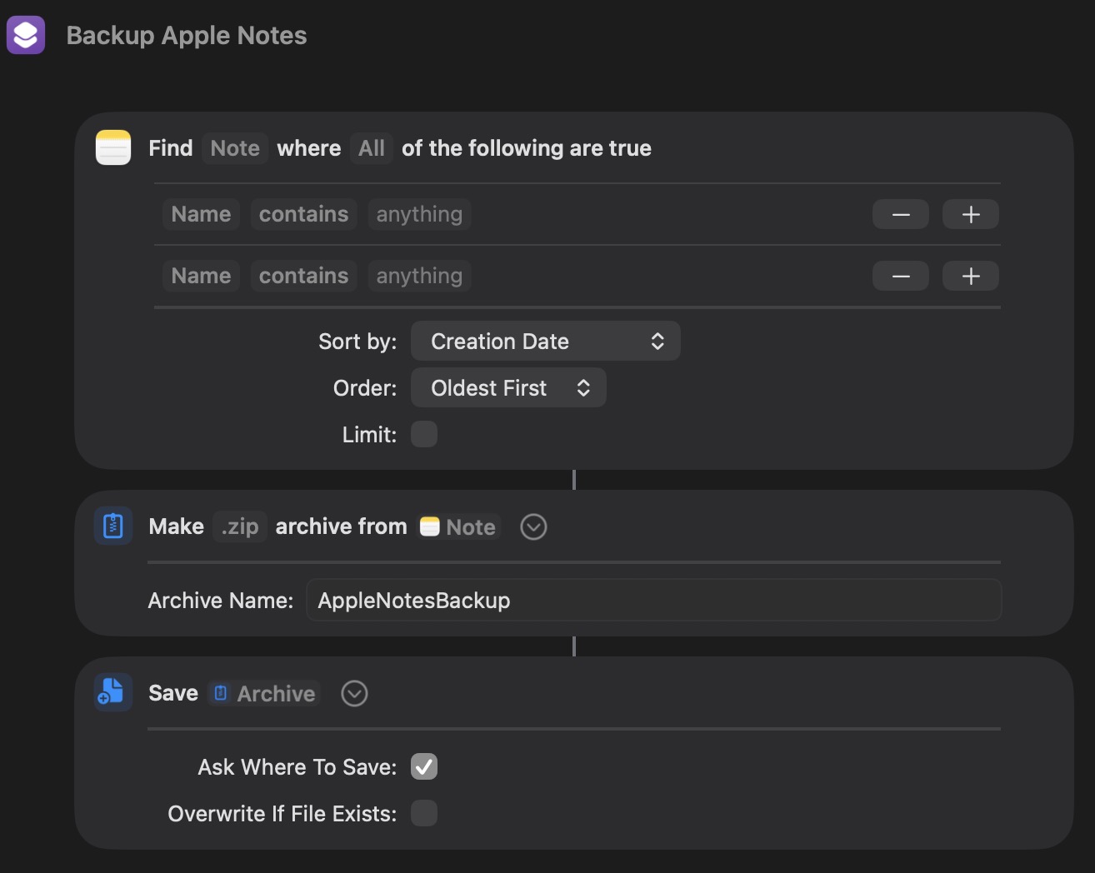Select the Archive variable in Save action
1095x873 pixels.
pyautogui.click(x=263, y=693)
